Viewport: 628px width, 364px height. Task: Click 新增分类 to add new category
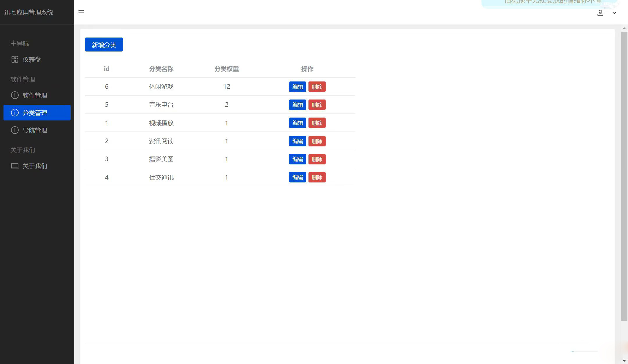point(104,44)
